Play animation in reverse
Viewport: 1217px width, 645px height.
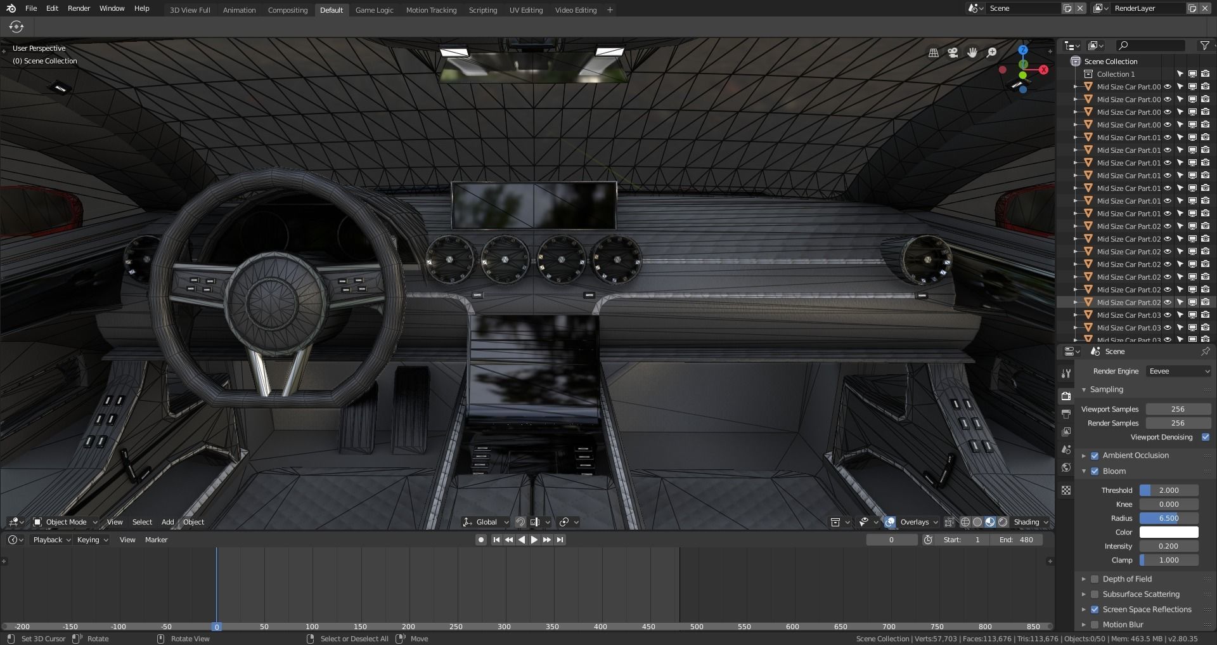coord(522,540)
